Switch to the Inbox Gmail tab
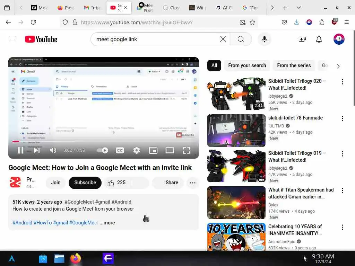The width and height of the screenshot is (355, 266). coord(92,8)
